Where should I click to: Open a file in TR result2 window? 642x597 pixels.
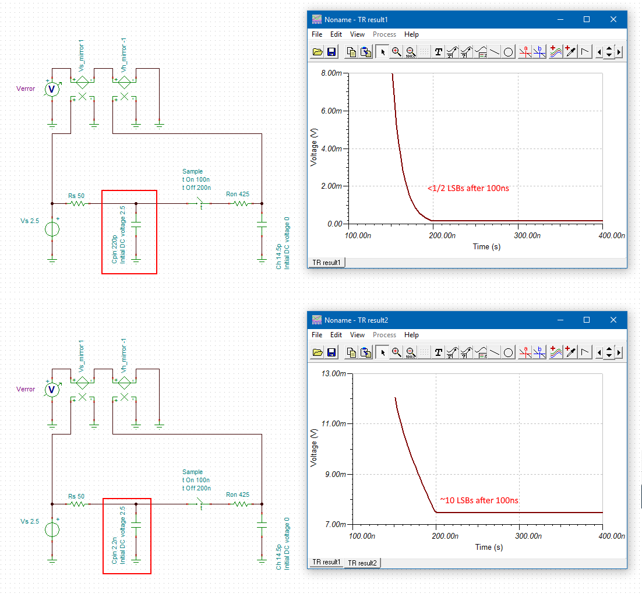coord(318,352)
